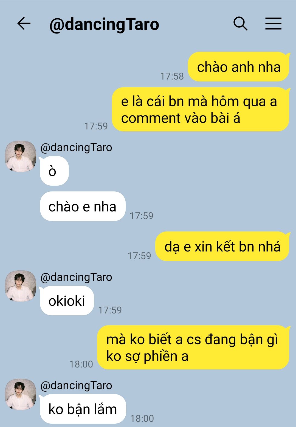Tap the "chào anh nha" yellow bubble
The width and height of the screenshot is (296, 427).
click(x=239, y=67)
